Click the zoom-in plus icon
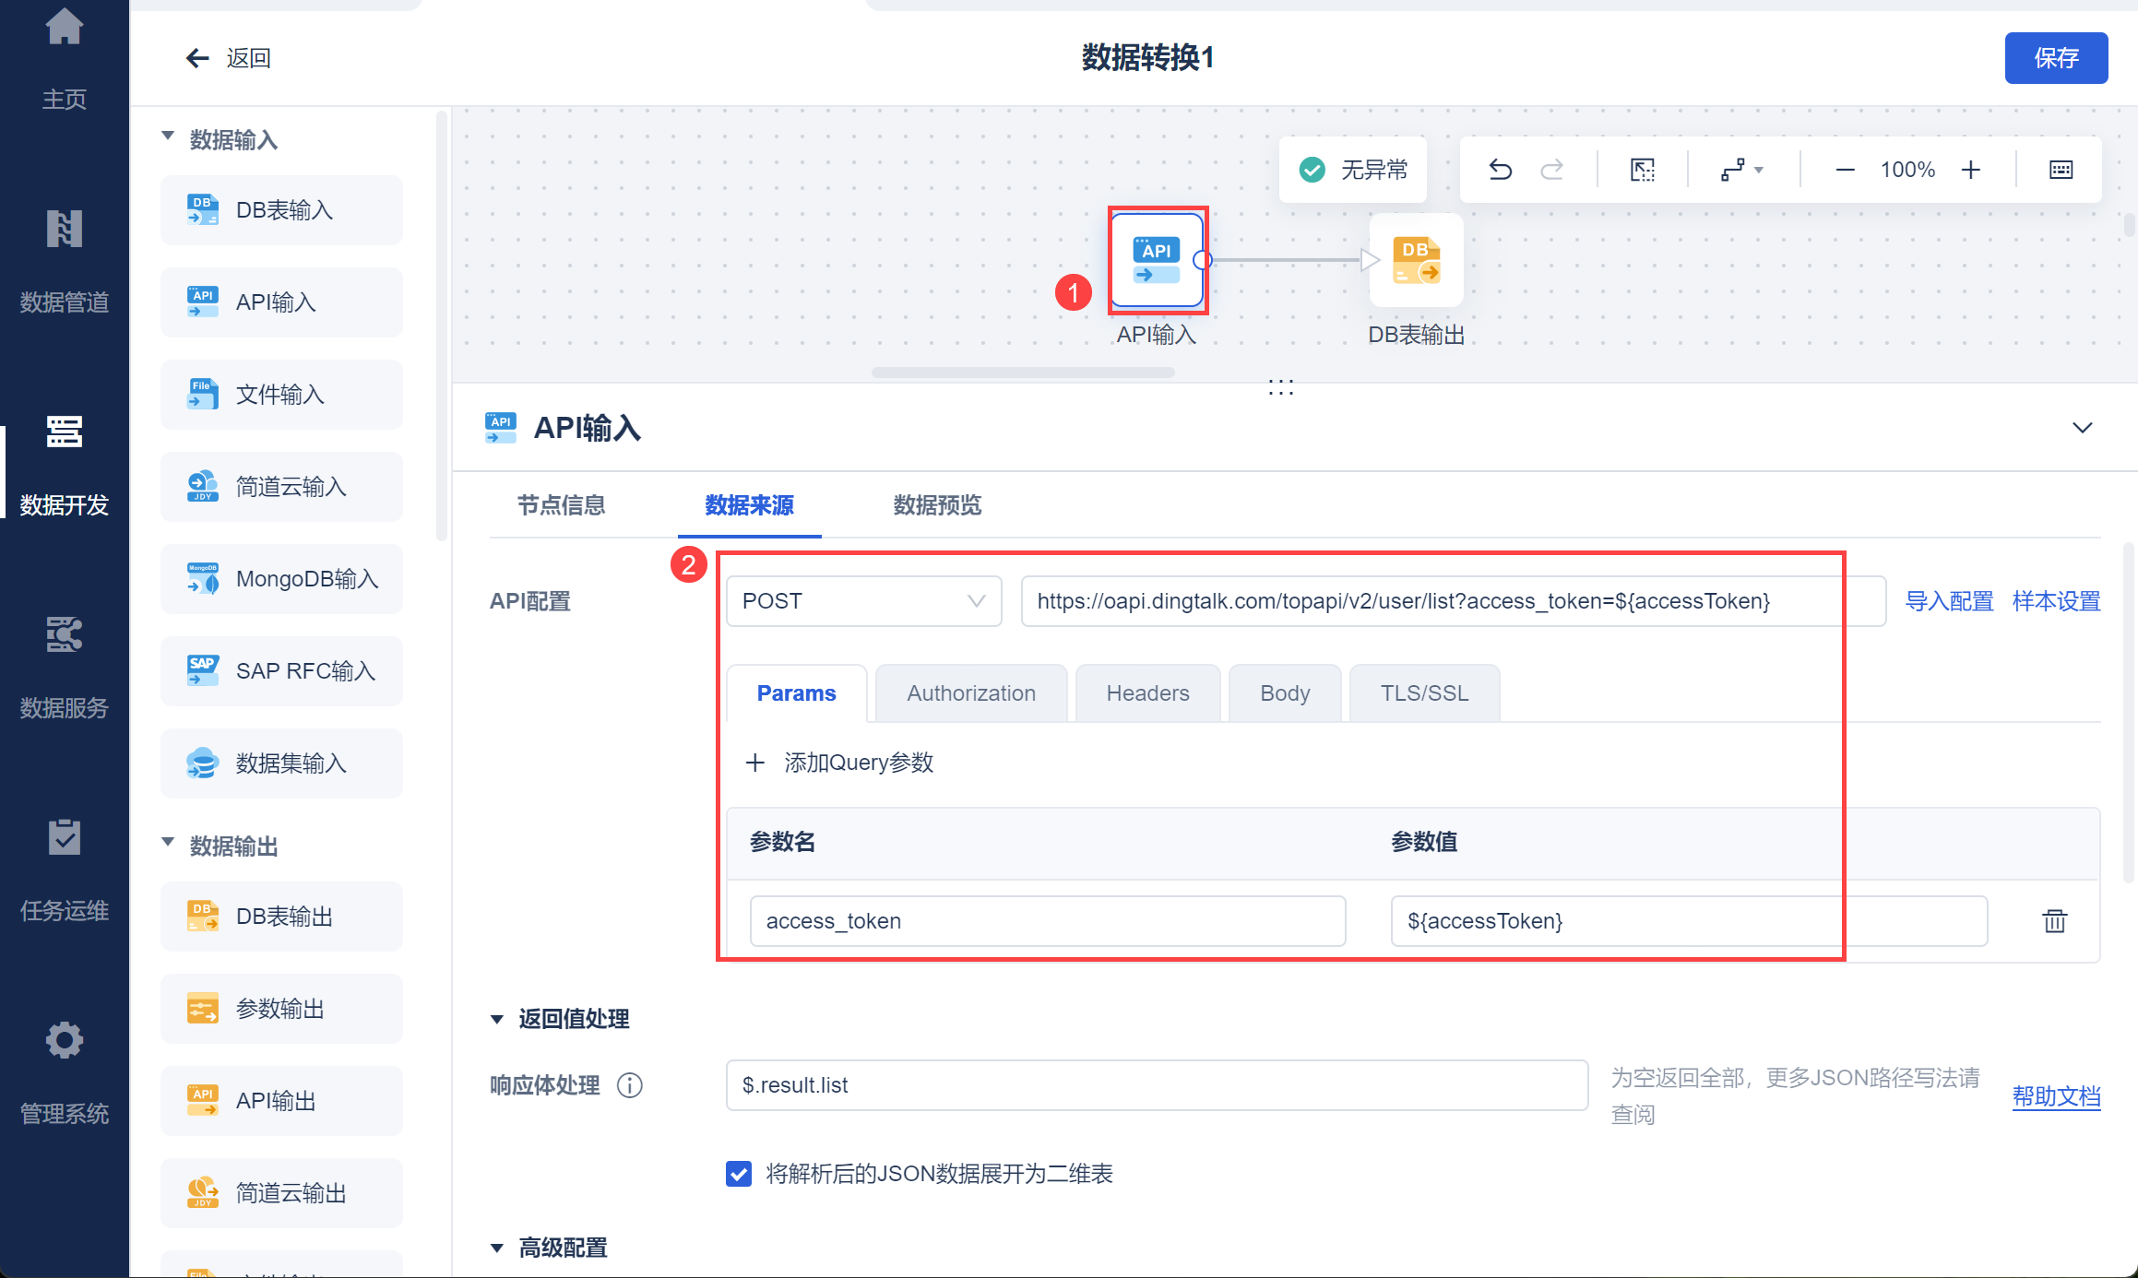Image resolution: width=2138 pixels, height=1278 pixels. [x=1971, y=170]
